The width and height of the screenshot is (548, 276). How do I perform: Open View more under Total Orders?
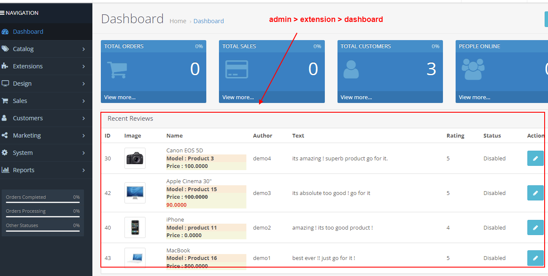tap(120, 97)
